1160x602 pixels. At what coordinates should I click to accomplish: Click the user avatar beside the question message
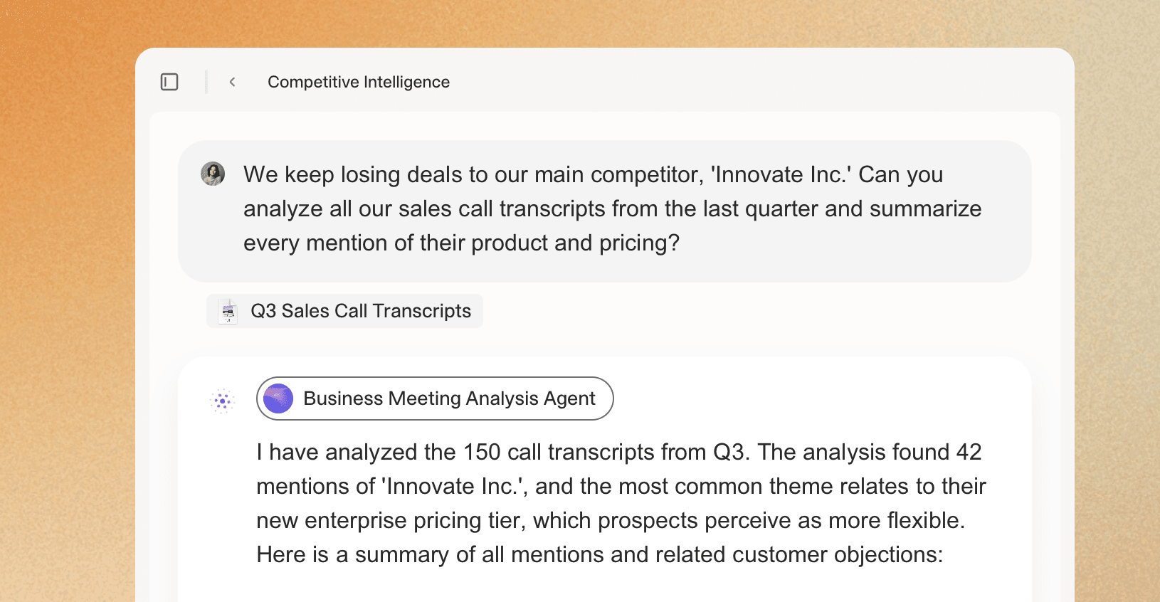pyautogui.click(x=212, y=173)
